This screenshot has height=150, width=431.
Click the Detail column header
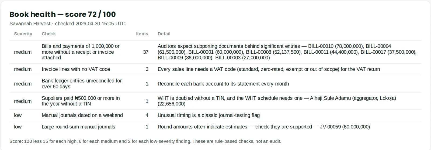click(x=164, y=34)
